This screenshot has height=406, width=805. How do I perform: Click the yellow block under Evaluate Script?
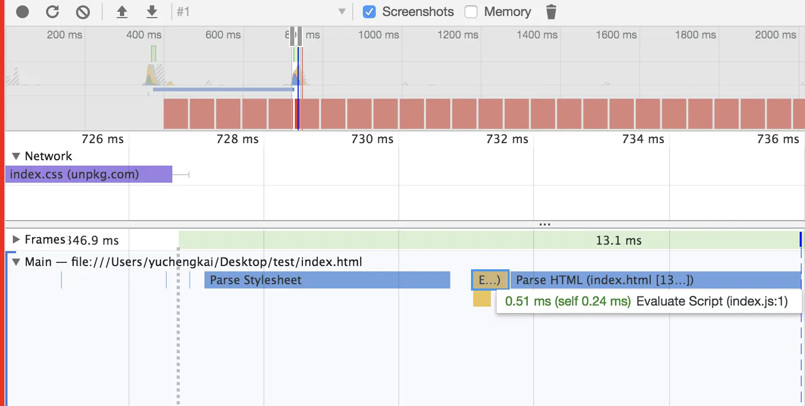(x=482, y=299)
